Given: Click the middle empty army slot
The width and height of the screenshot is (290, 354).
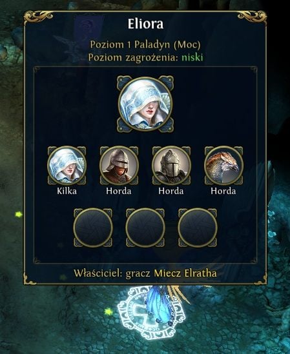Looking at the screenshot, I should tap(145, 228).
